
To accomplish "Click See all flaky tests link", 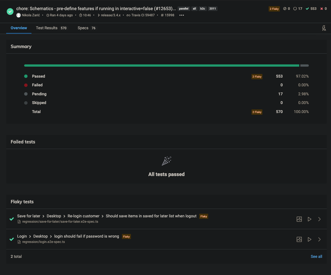I will tap(316, 256).
